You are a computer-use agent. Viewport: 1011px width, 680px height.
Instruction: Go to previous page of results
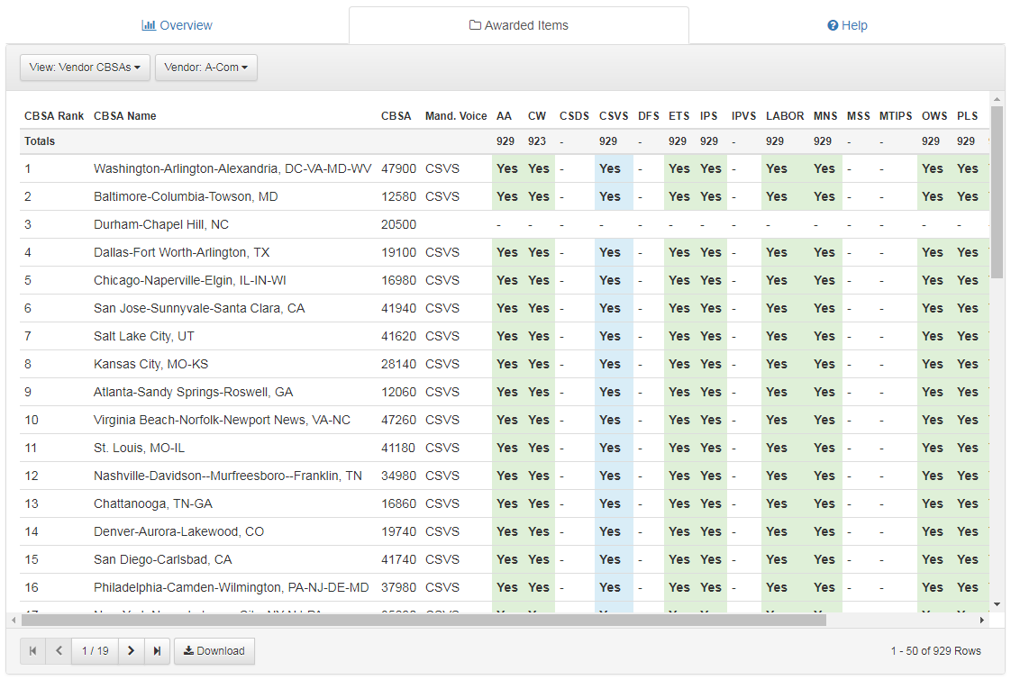[59, 651]
